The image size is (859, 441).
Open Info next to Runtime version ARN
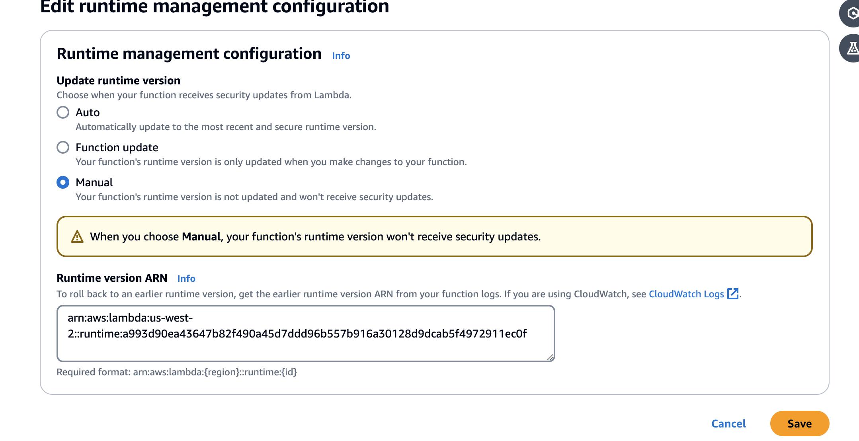tap(186, 278)
